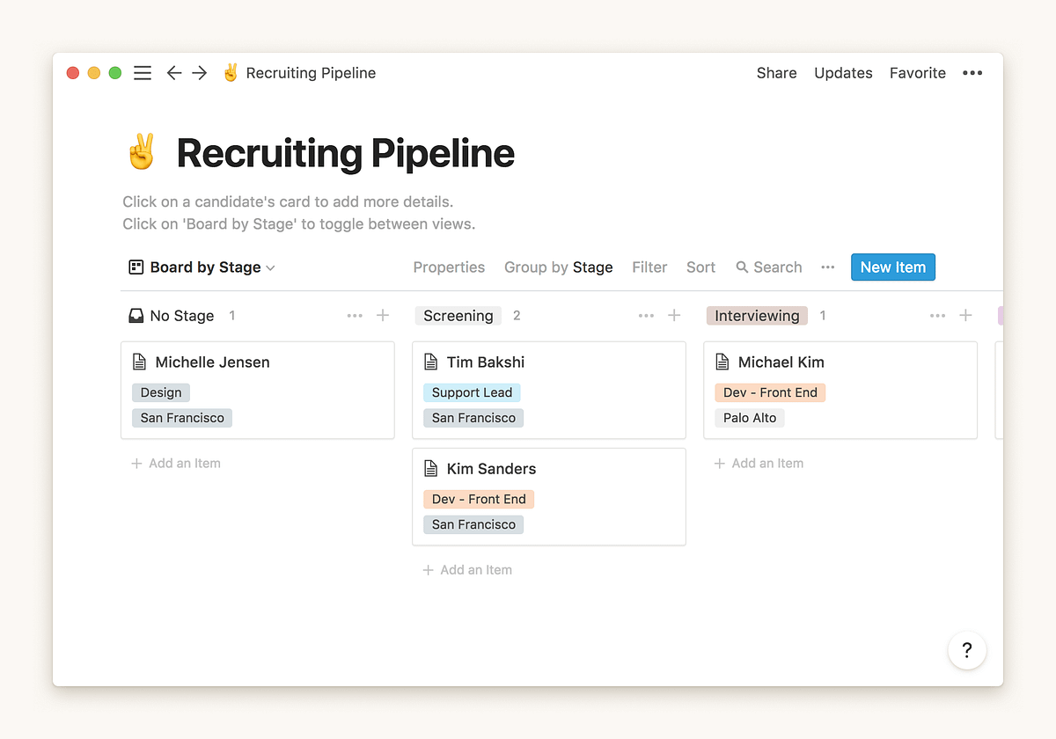Open the Properties menu
Image resolution: width=1056 pixels, height=739 pixels.
[449, 267]
